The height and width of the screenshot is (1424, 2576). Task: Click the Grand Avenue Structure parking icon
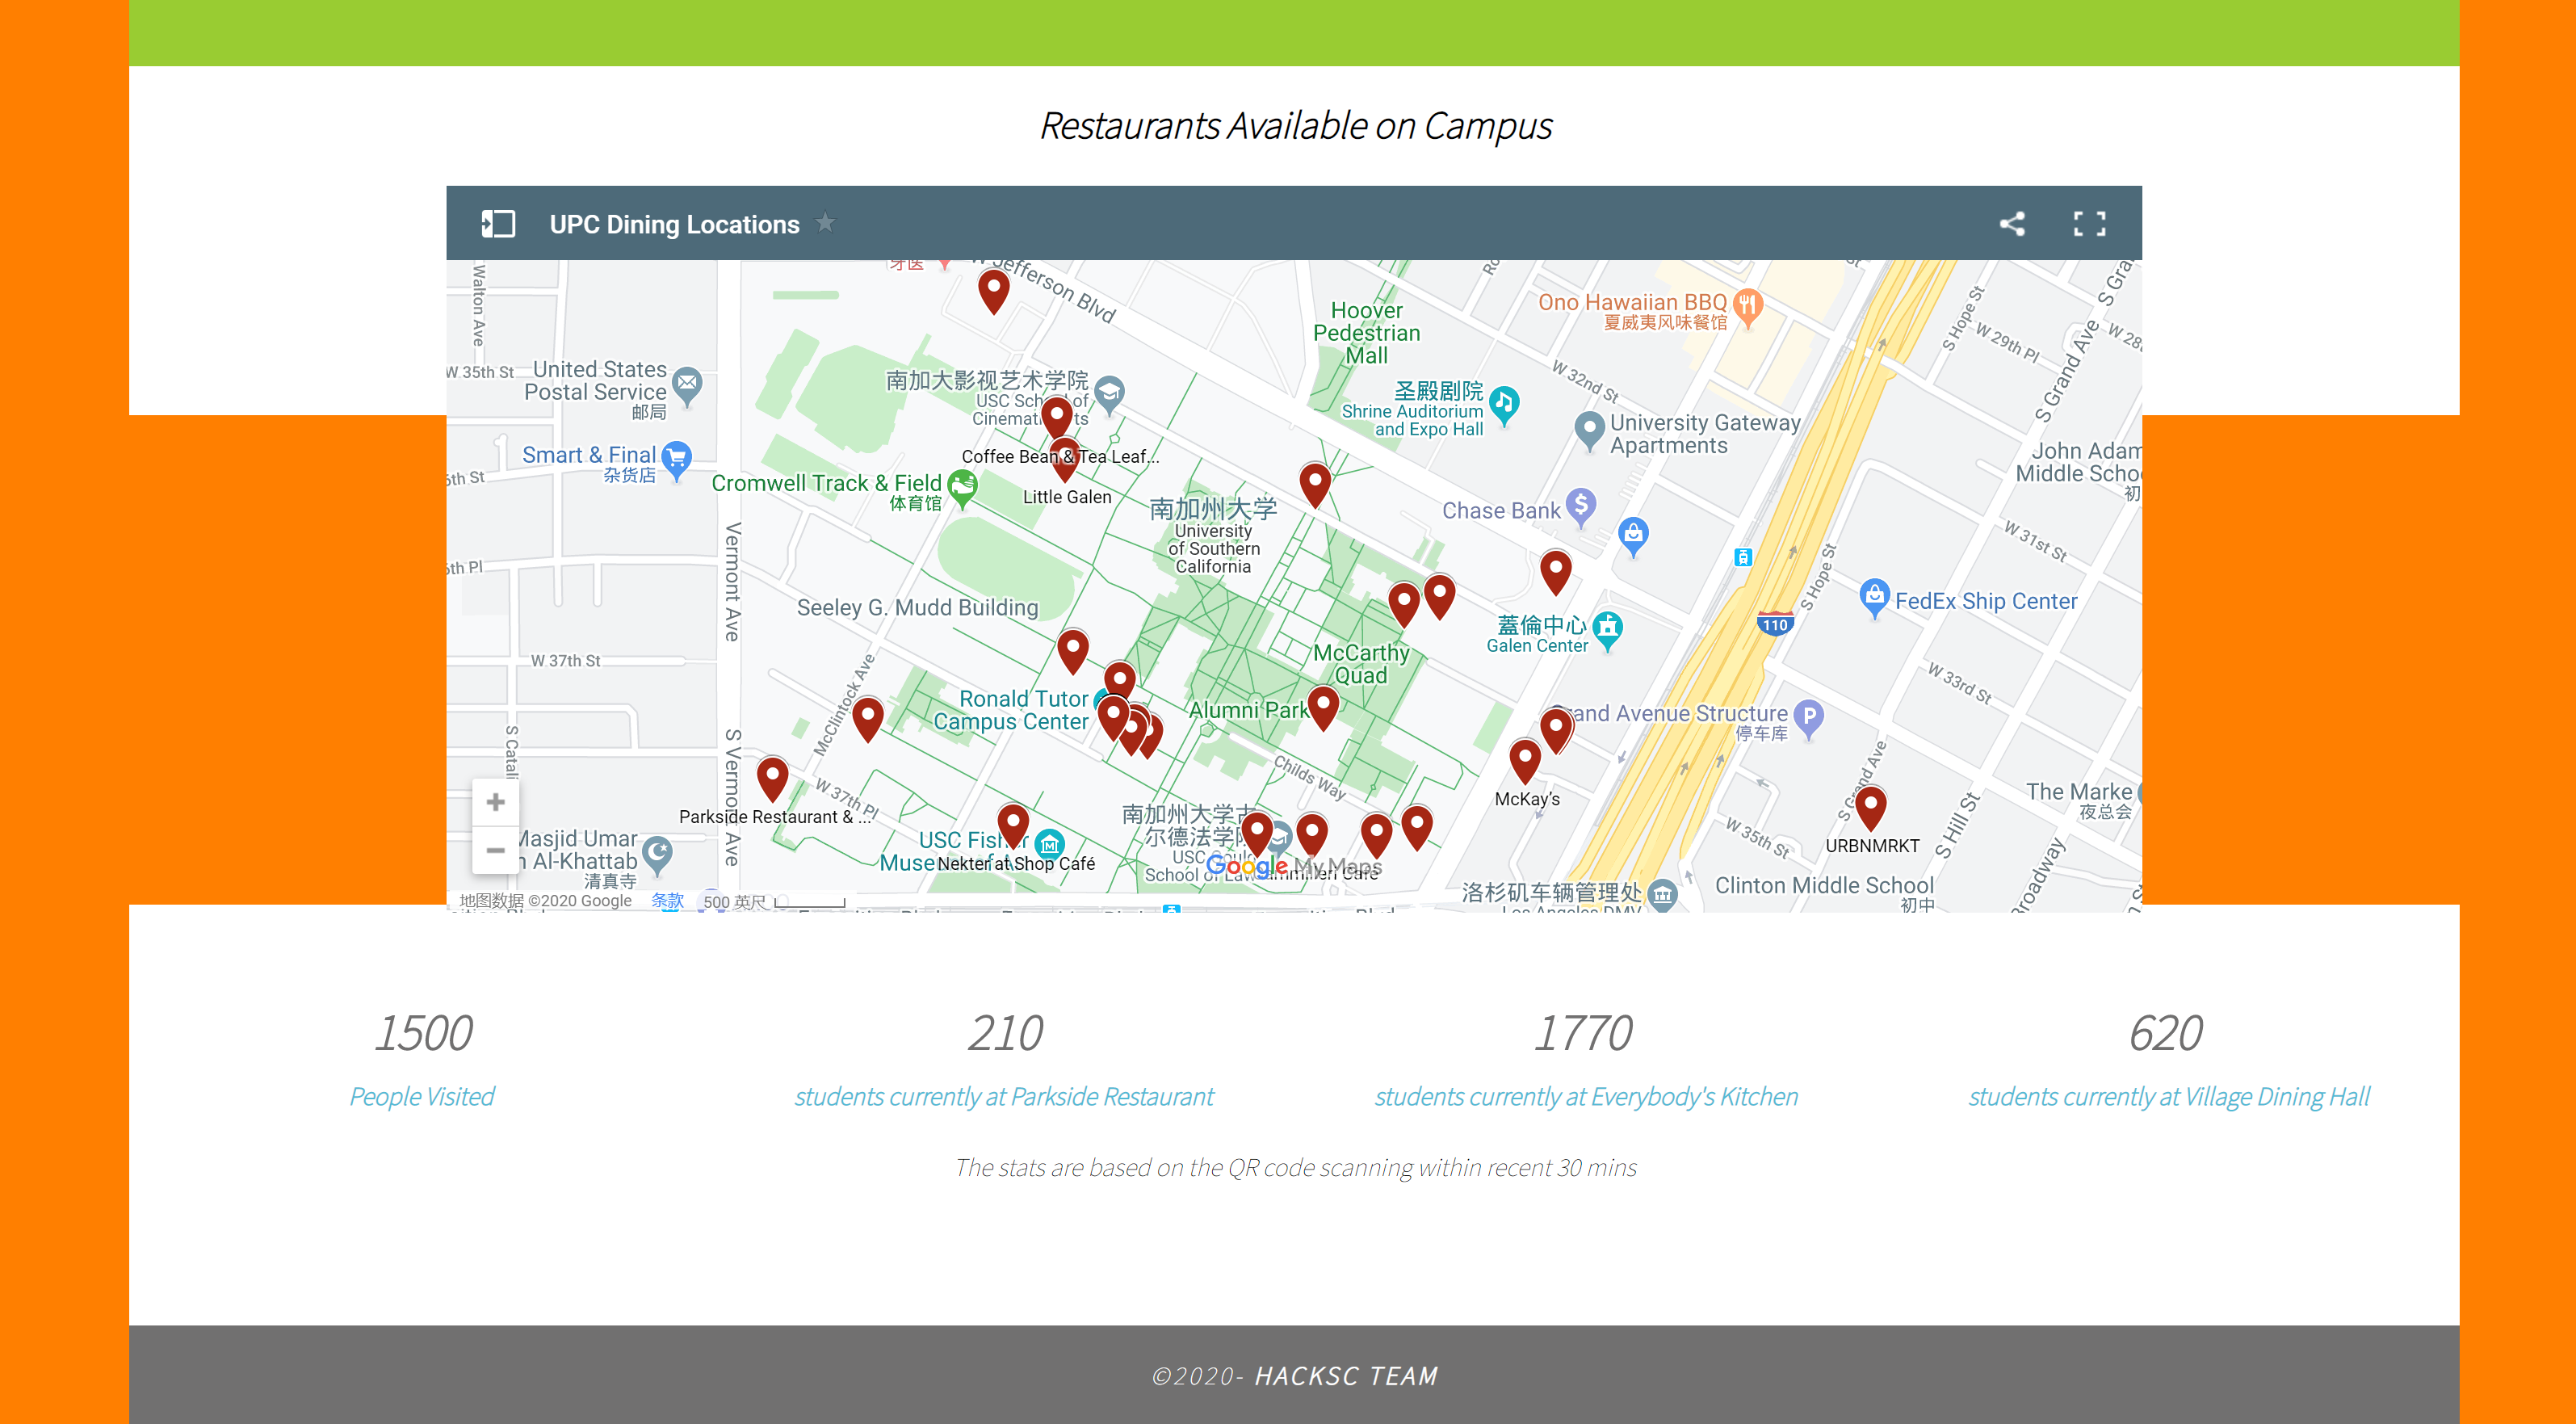1808,716
